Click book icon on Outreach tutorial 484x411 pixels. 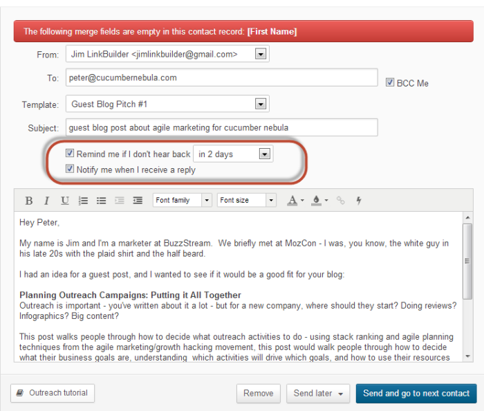[20, 393]
